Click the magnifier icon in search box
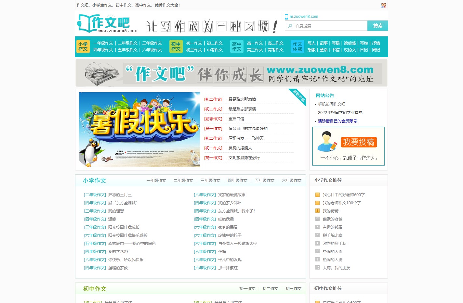This screenshot has width=463, height=303. 290,26
